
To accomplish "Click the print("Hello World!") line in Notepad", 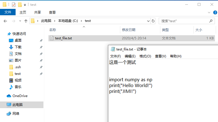I will [131, 86].
